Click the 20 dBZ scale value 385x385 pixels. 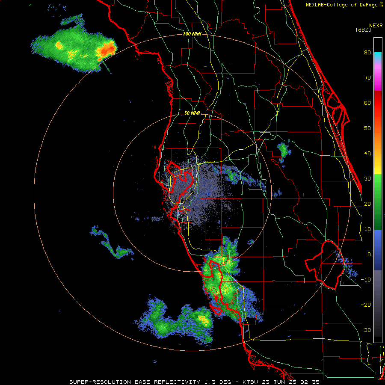[367, 204]
